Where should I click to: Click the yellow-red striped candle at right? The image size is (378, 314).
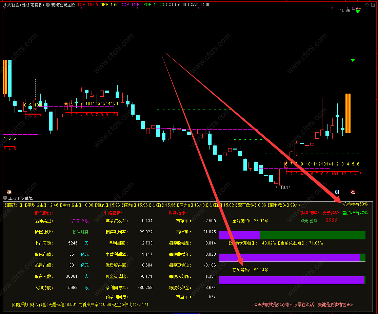[x=348, y=113]
